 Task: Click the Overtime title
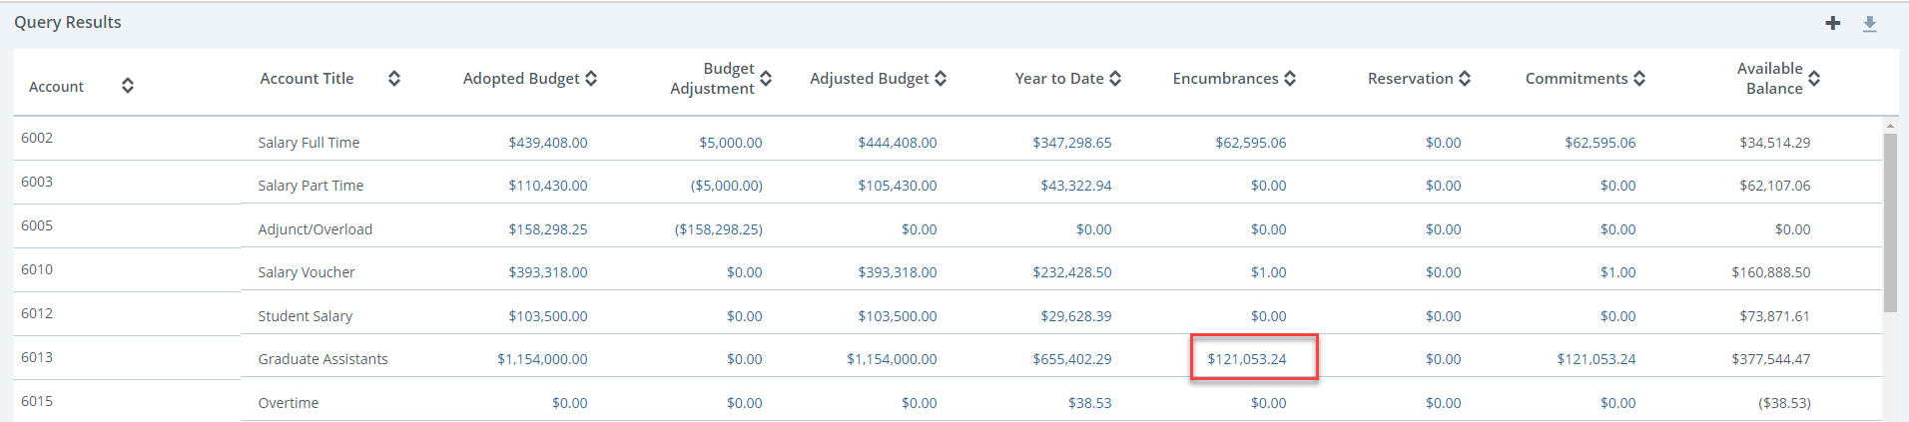[289, 403]
